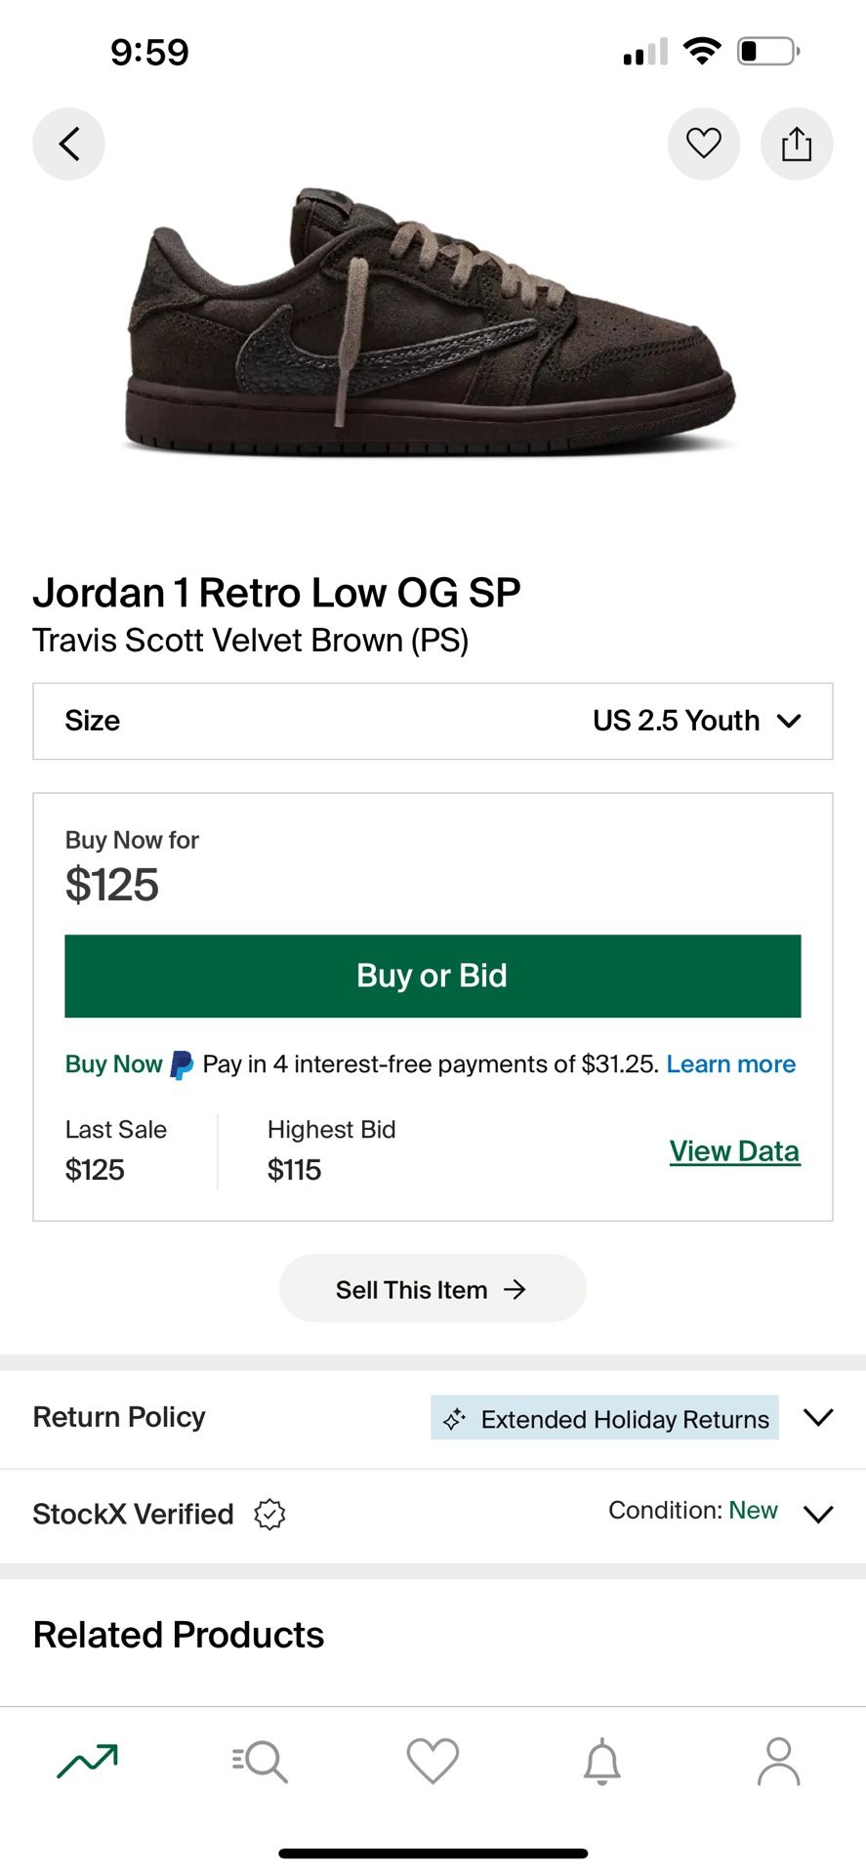The image size is (866, 1875).
Task: Open favorites heart in bottom navigation
Action: pyautogui.click(x=433, y=1761)
